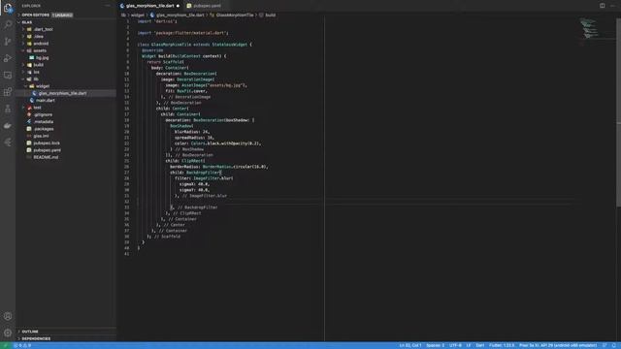The height and width of the screenshot is (349, 621).
Task: Expand the android folder
Action: click(x=41, y=44)
